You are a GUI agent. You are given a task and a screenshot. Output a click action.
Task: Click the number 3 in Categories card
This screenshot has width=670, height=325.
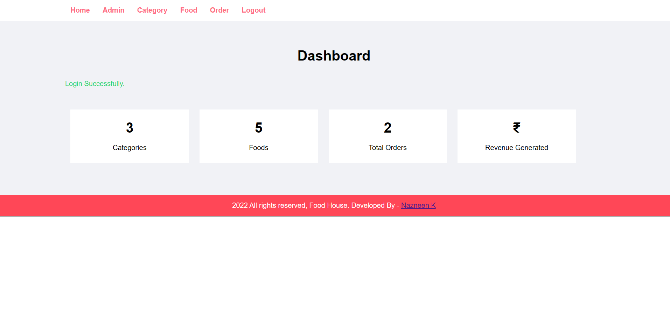coord(129,127)
